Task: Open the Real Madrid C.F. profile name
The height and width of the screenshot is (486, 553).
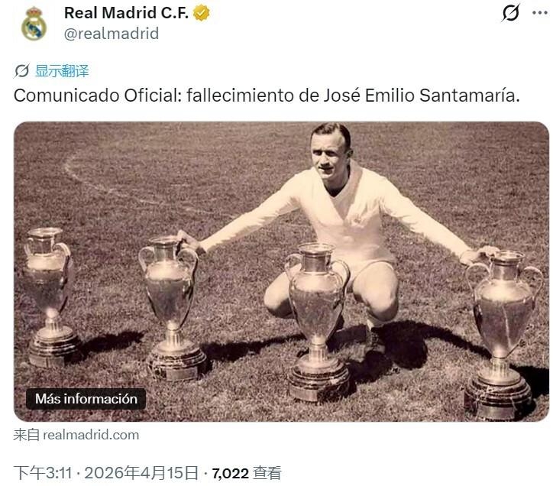Action: point(126,13)
